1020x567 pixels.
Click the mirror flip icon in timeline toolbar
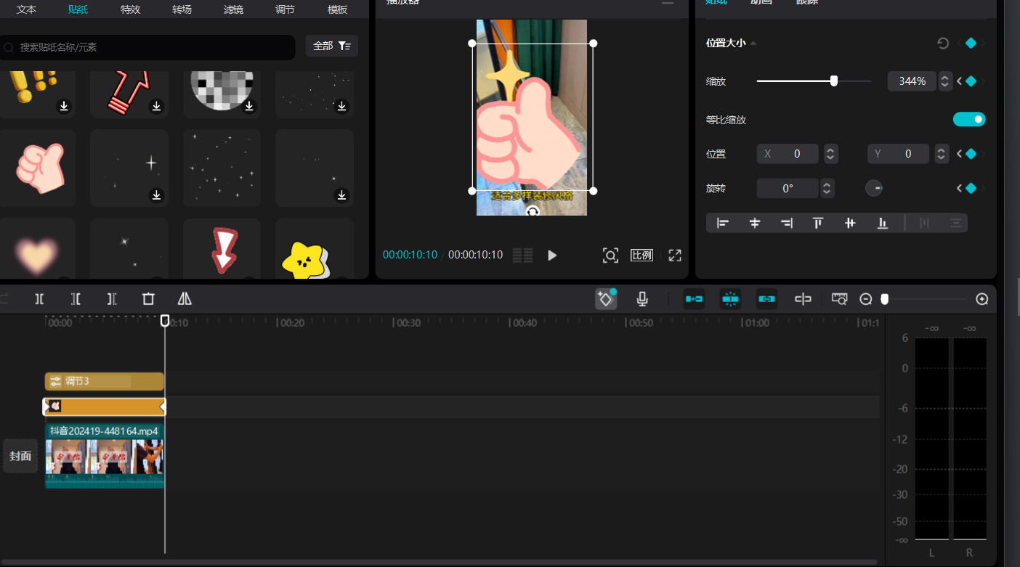click(x=185, y=298)
